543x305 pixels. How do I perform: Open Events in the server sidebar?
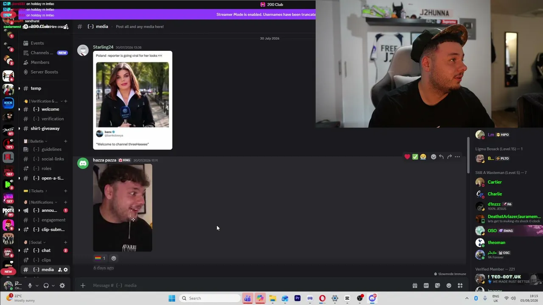[38, 43]
